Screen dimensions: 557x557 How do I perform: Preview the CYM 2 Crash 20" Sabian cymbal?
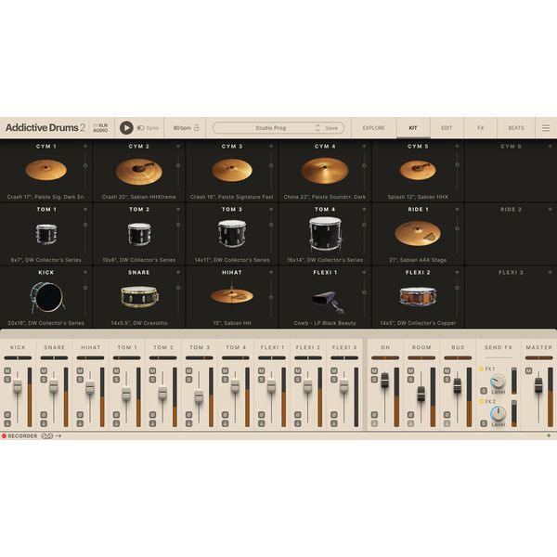(139, 171)
